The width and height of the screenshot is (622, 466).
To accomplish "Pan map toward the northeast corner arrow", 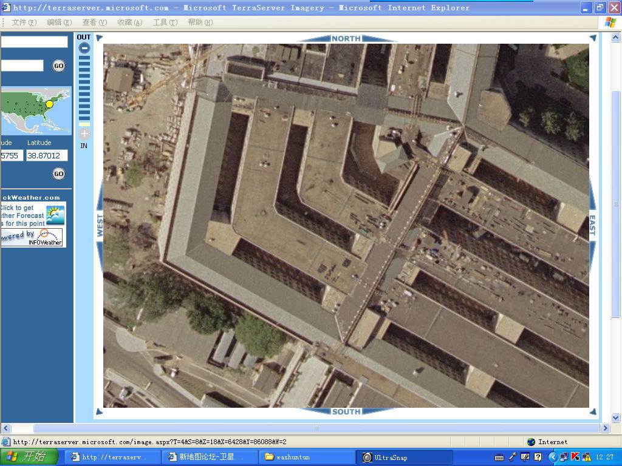I will click(x=593, y=38).
